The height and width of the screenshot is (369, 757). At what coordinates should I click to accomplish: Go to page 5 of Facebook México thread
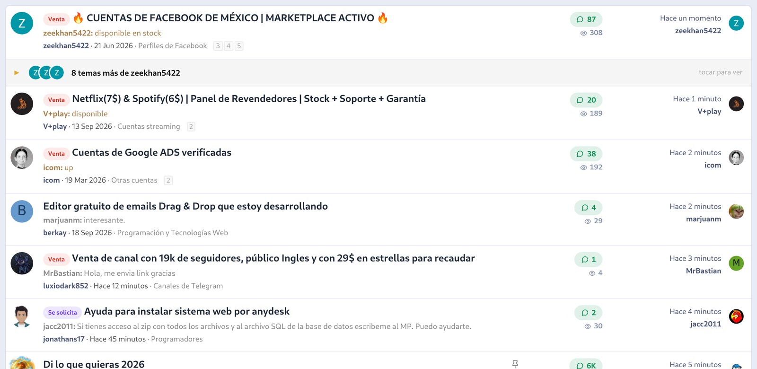pyautogui.click(x=239, y=46)
